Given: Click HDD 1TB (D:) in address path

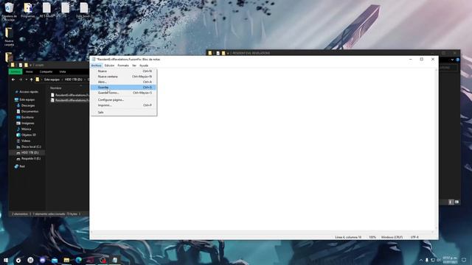Looking at the screenshot, I should point(74,79).
